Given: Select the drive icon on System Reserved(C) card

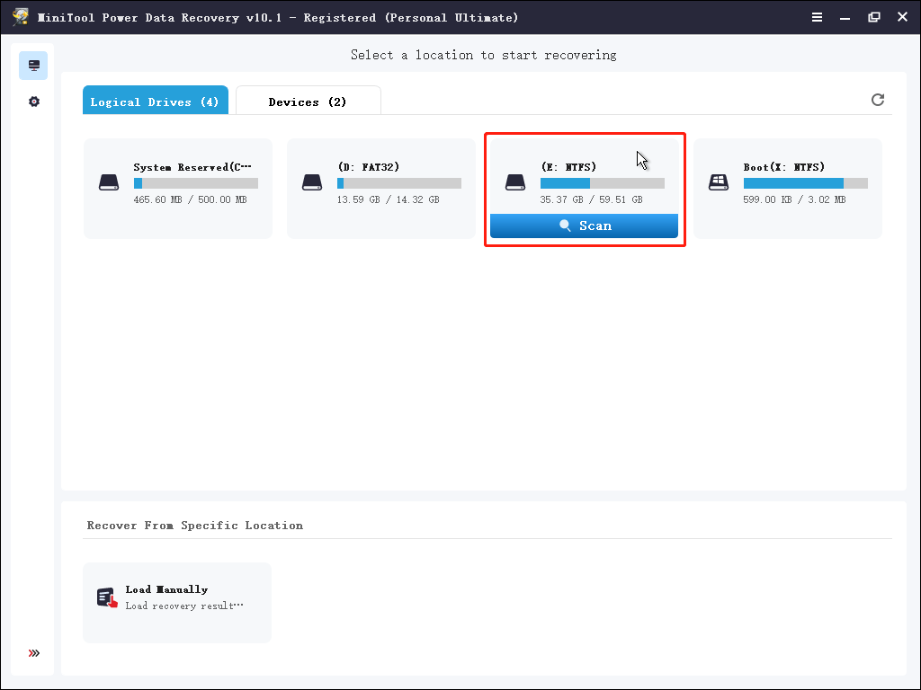Looking at the screenshot, I should pyautogui.click(x=109, y=181).
